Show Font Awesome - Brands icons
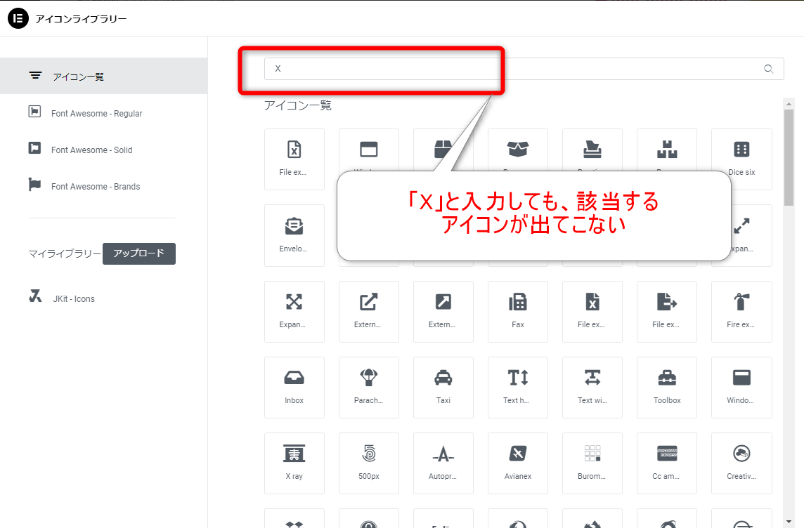 coord(96,186)
